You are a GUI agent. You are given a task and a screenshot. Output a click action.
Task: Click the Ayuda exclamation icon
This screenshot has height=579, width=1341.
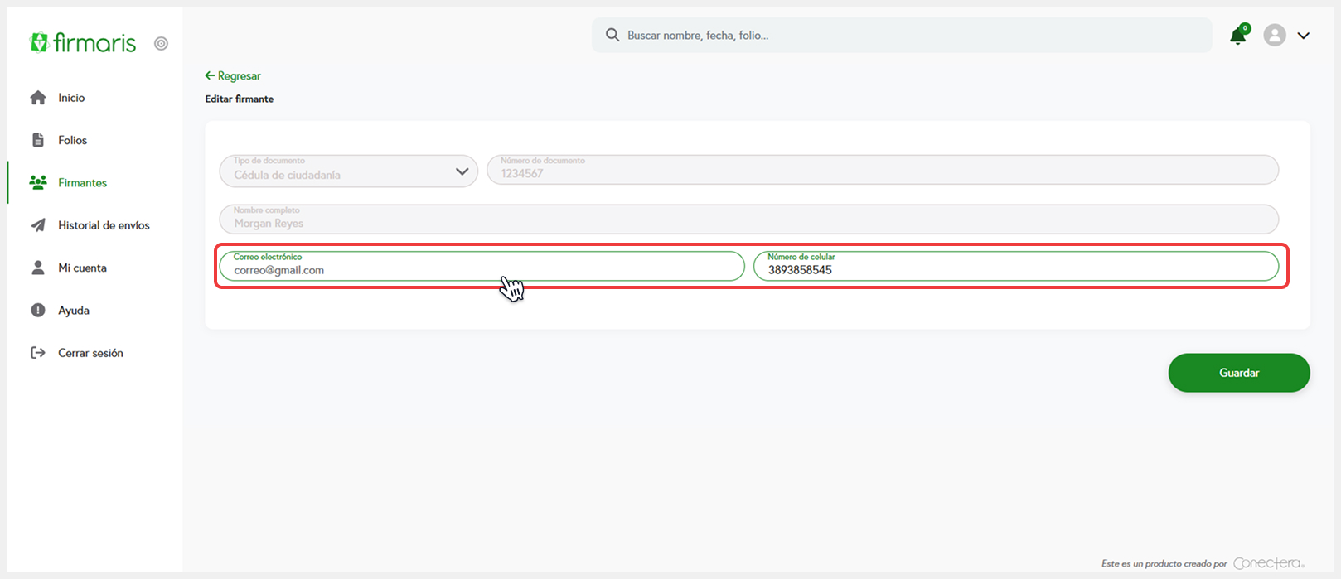[38, 311]
